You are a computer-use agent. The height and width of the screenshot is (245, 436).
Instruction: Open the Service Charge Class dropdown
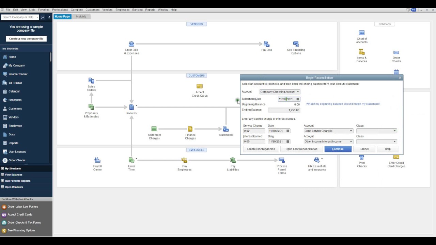coord(394,131)
